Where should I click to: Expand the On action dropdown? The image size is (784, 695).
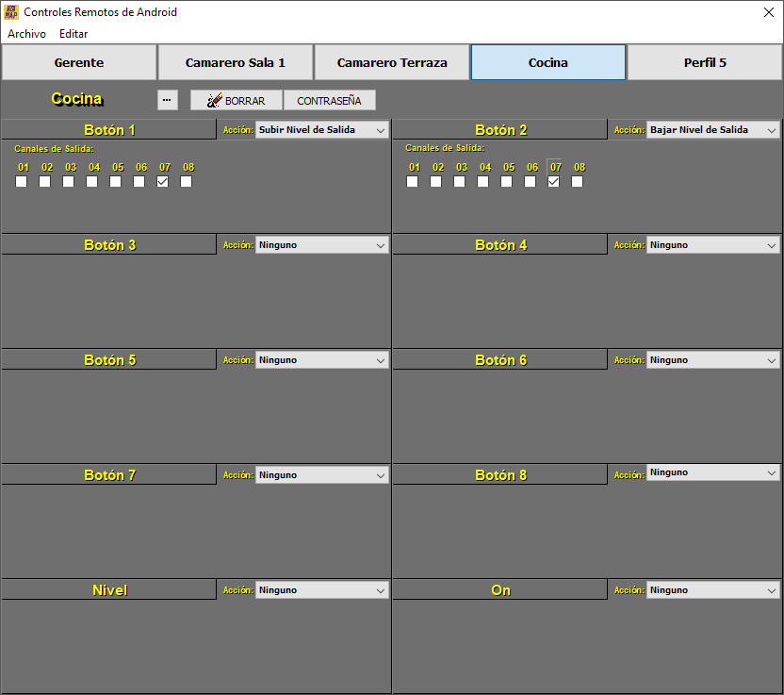point(712,590)
